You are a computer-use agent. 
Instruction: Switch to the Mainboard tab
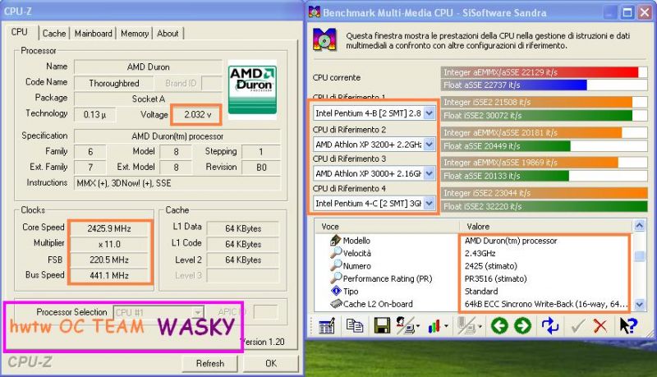point(93,34)
